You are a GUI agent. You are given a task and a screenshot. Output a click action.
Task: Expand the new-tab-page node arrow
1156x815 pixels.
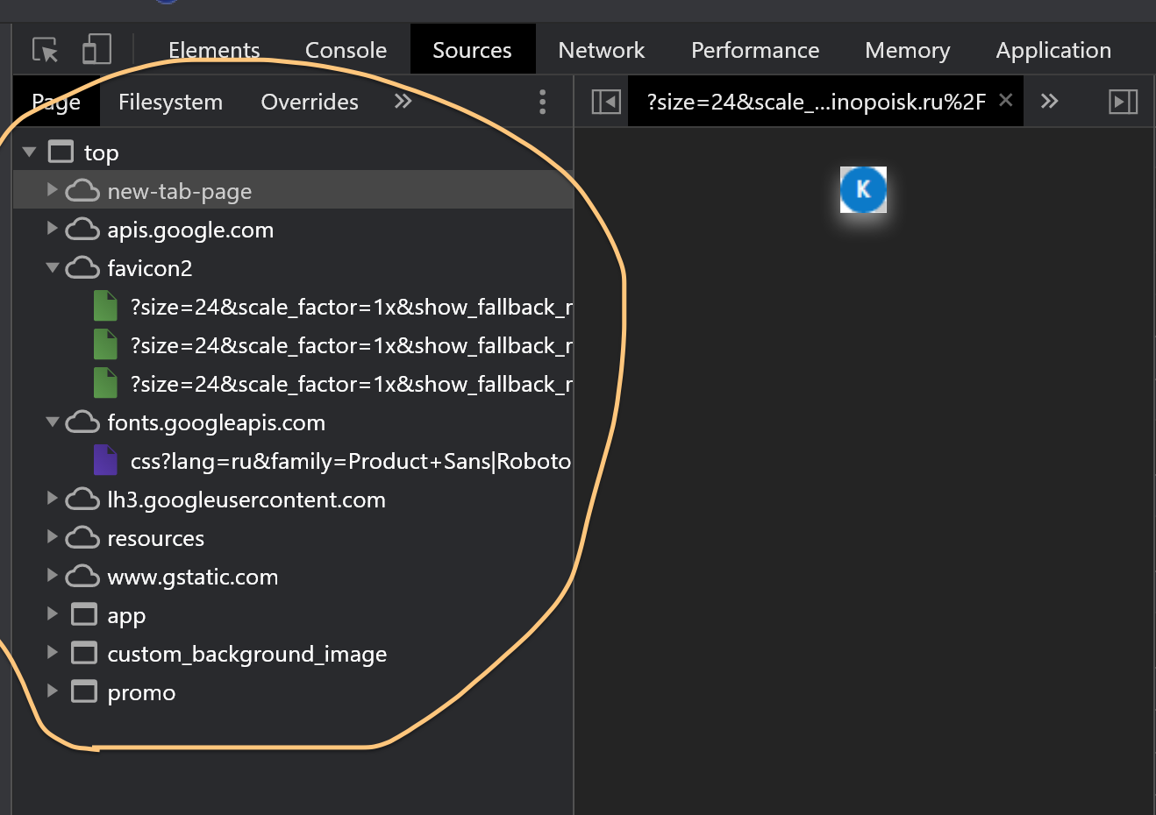pos(52,189)
